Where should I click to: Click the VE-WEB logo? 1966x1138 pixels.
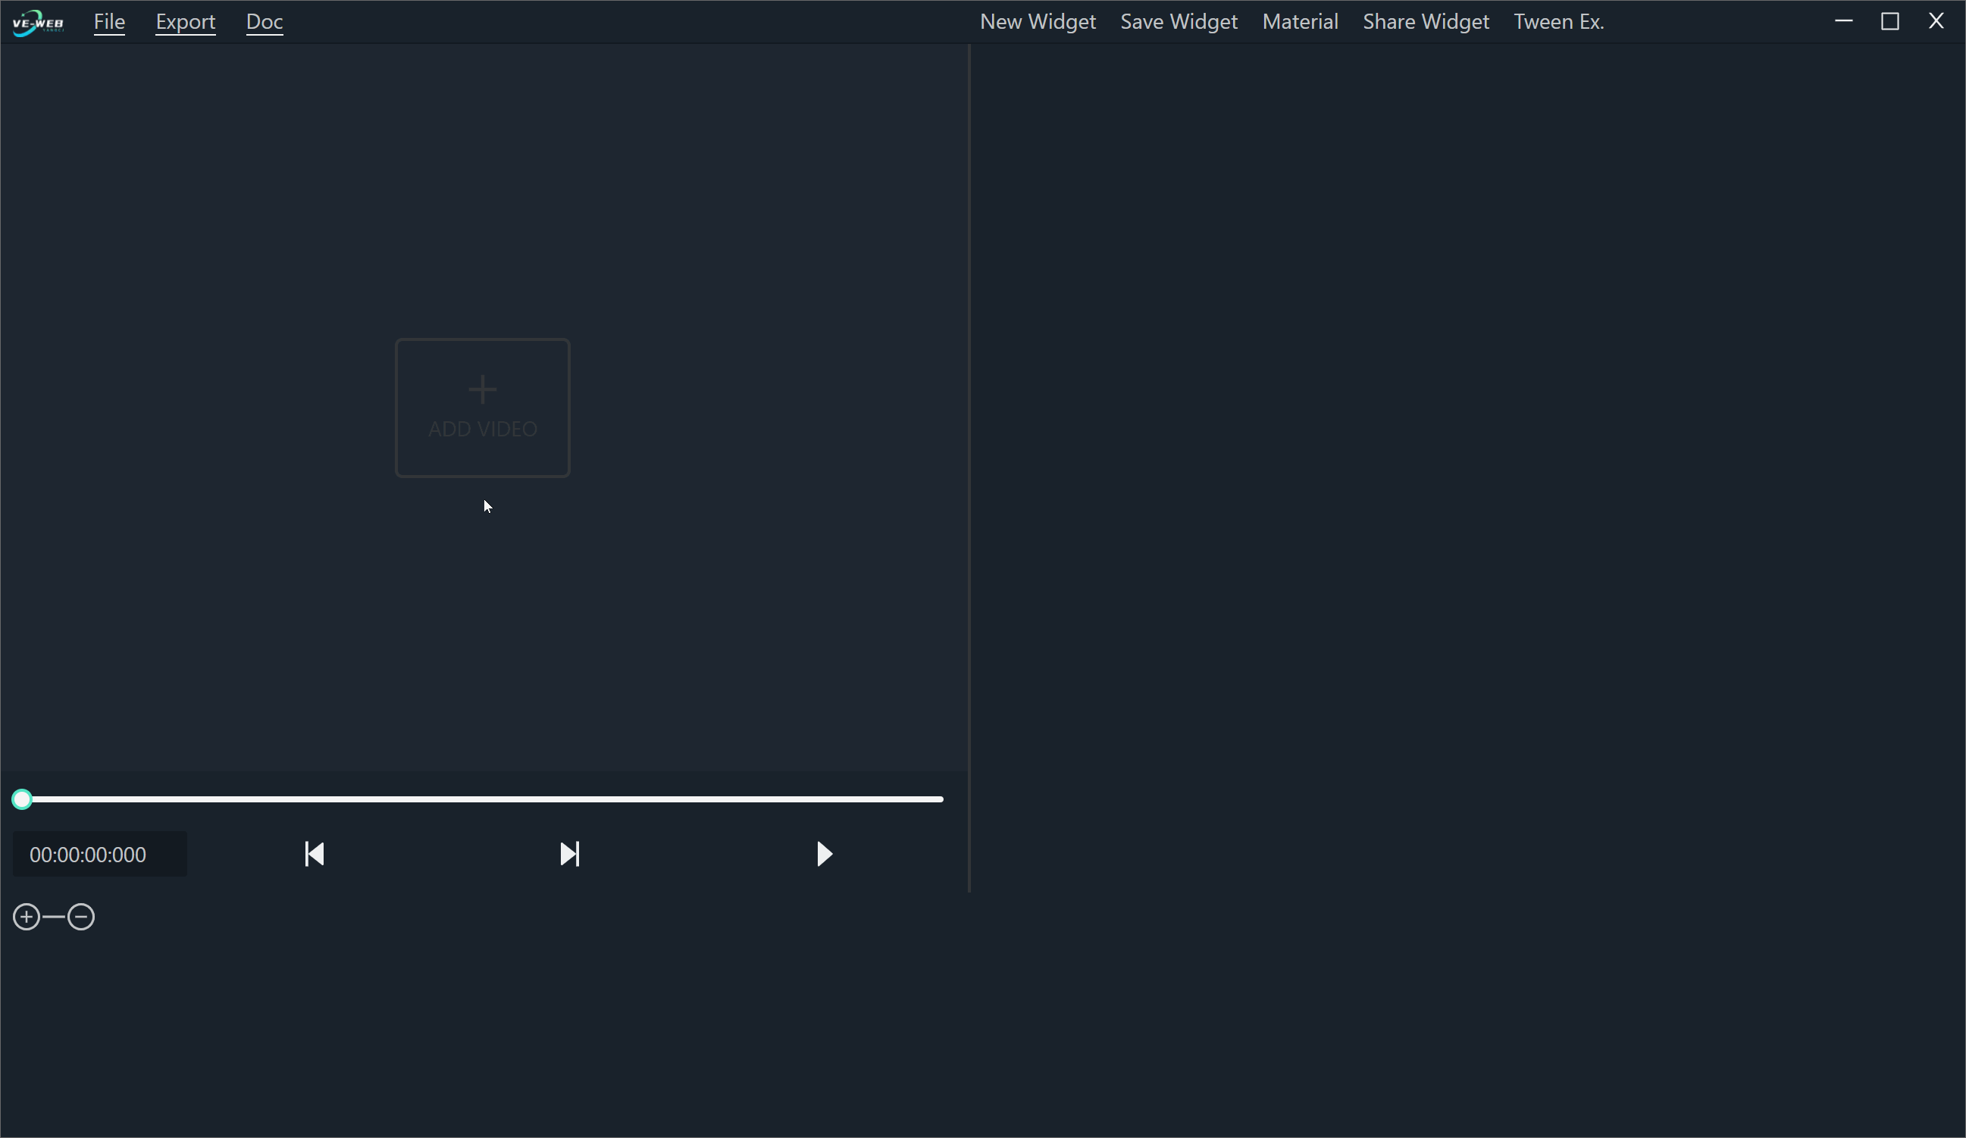[x=36, y=21]
